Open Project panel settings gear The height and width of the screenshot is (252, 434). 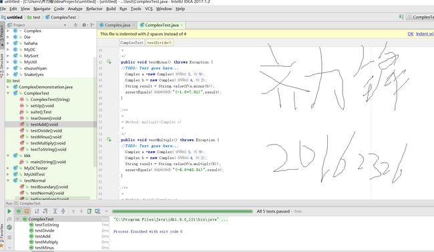[84, 25]
